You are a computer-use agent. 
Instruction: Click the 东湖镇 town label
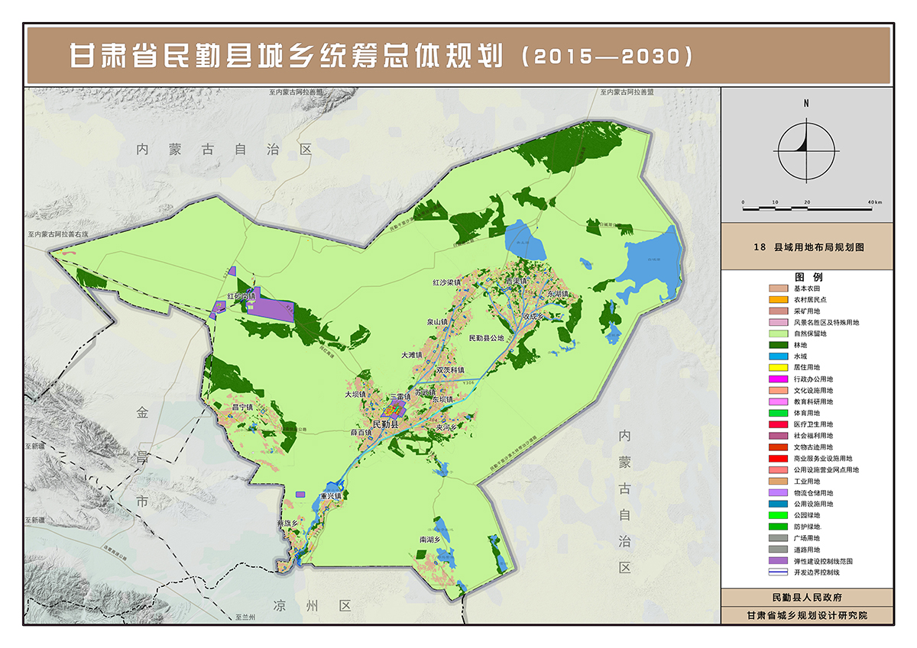[558, 294]
